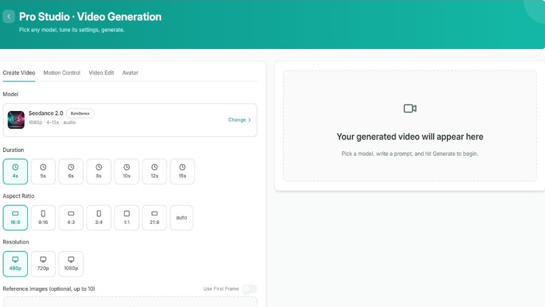Set duration to 8s
The height and width of the screenshot is (307, 545).
click(x=98, y=172)
